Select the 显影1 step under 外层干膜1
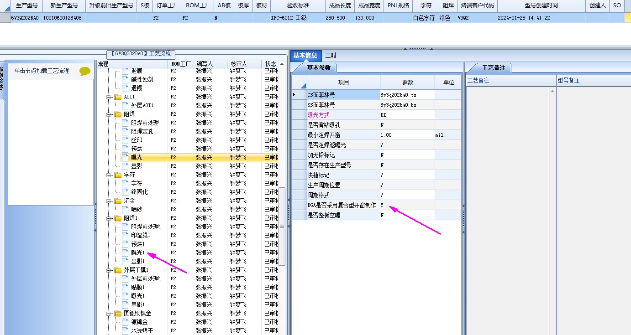 [138, 304]
